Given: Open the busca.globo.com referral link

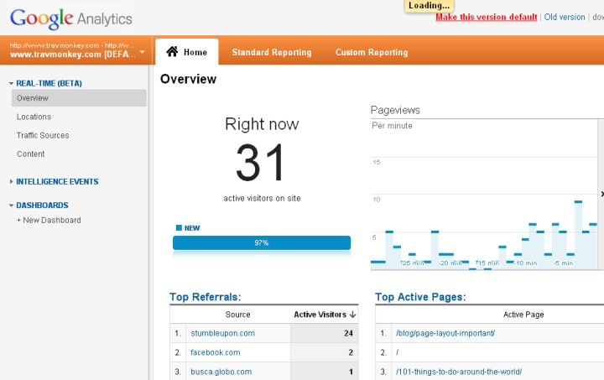Looking at the screenshot, I should [x=221, y=372].
